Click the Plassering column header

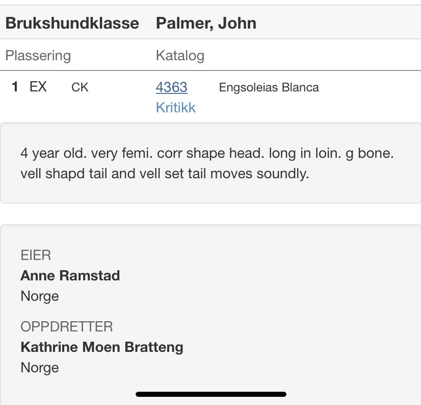click(38, 55)
